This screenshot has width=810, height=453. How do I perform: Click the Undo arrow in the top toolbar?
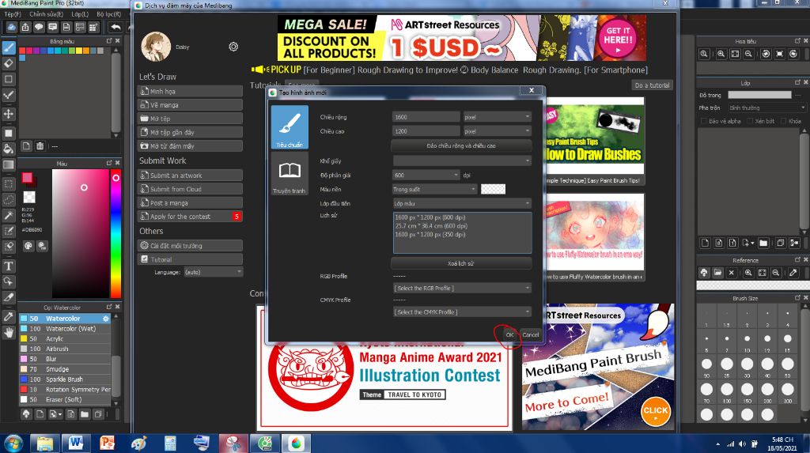click(x=115, y=27)
